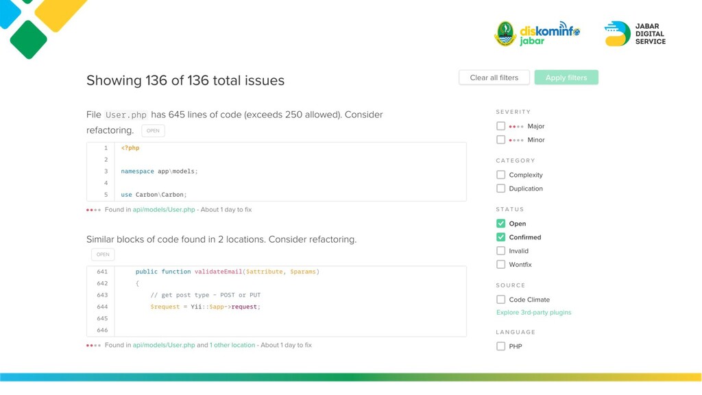
Task: Click the 'File User.php has 645 lines' issue title
Action: click(x=234, y=122)
